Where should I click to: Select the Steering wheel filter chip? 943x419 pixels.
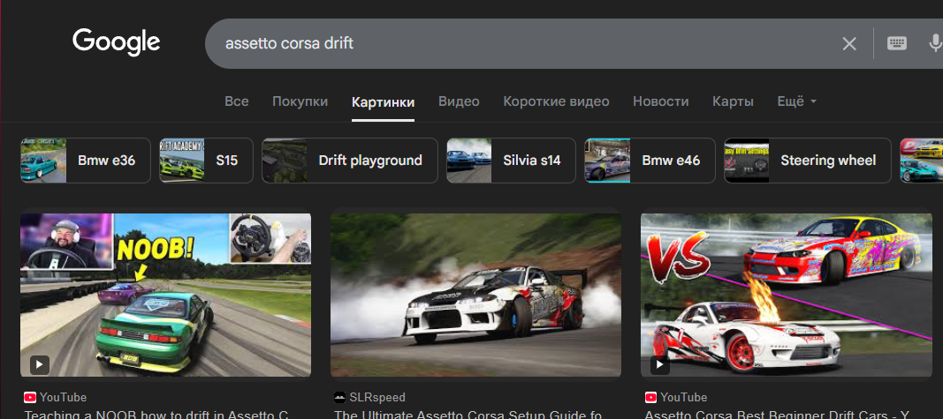pyautogui.click(x=808, y=161)
